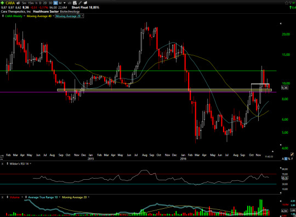Screen dimensions: 296x217
Task: Click the Average True Range move handle
Action: [26, 197]
